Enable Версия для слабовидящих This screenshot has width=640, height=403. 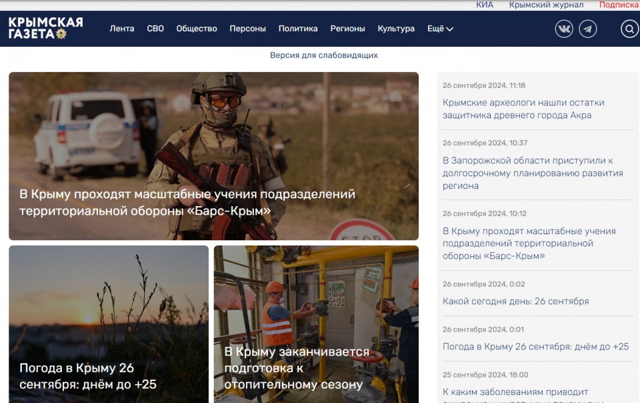[324, 55]
